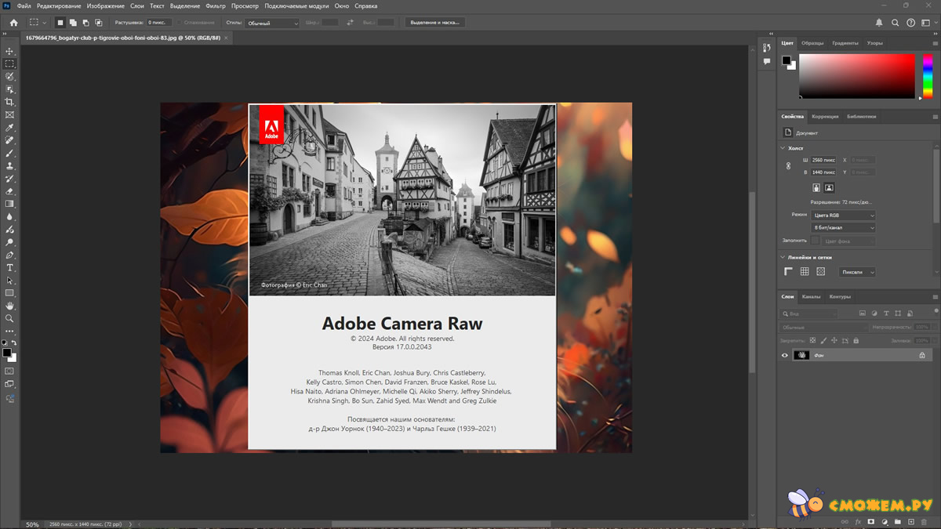Open the layer filter Вид dropdown

point(810,313)
